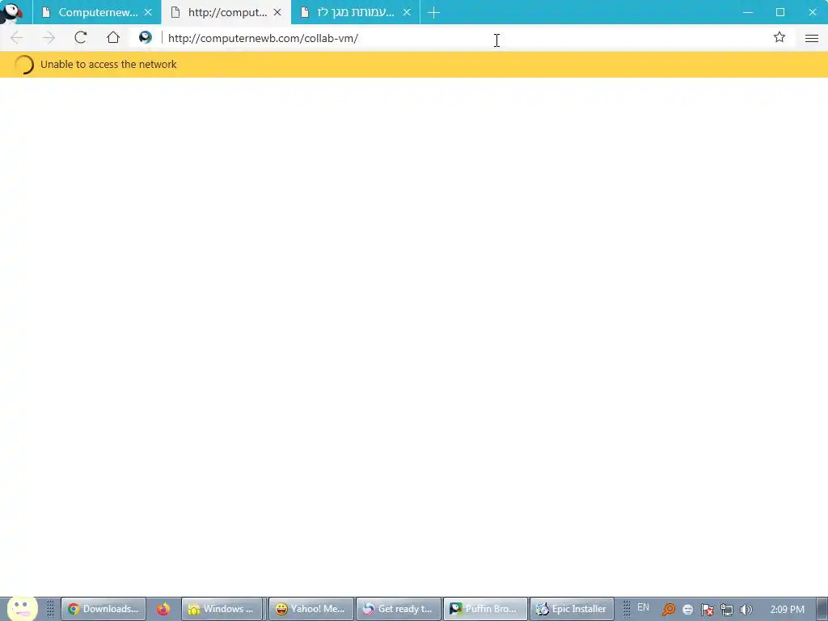The height and width of the screenshot is (621, 828).
Task: Click the Puffin logo in title bar
Action: 11,12
